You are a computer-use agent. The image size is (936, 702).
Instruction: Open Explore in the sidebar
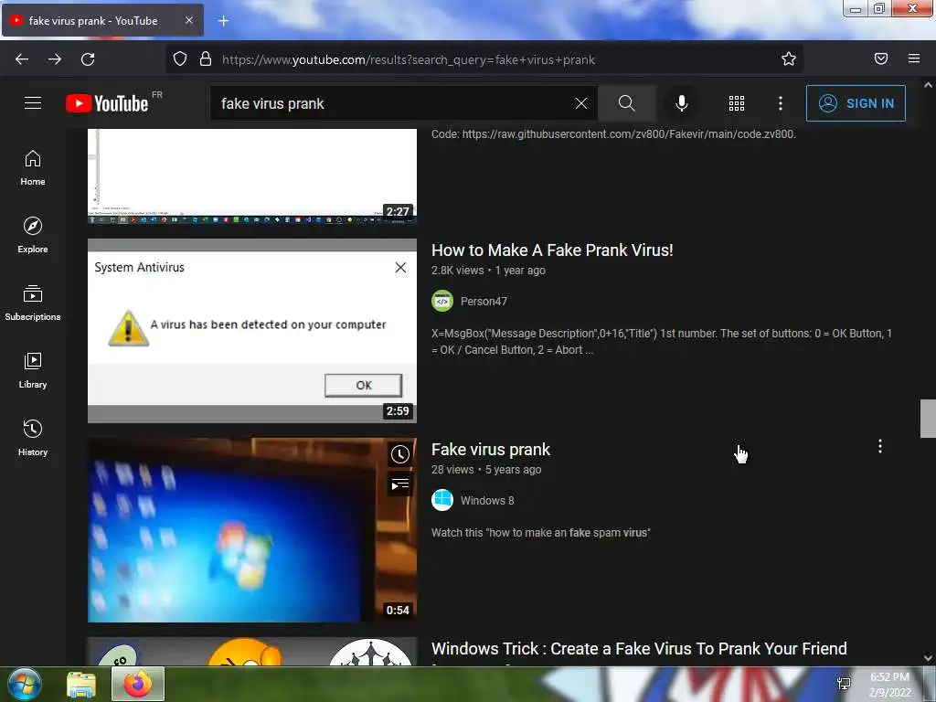pos(33,235)
